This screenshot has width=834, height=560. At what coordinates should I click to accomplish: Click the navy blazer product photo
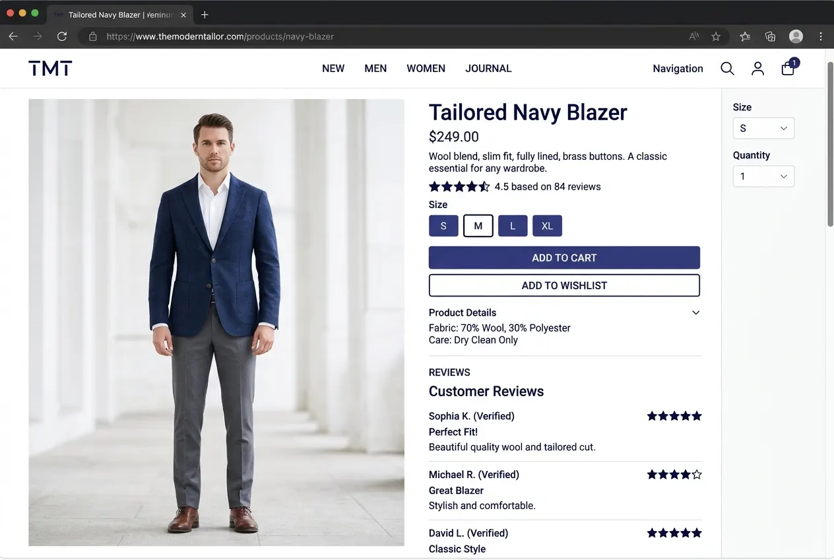(216, 322)
